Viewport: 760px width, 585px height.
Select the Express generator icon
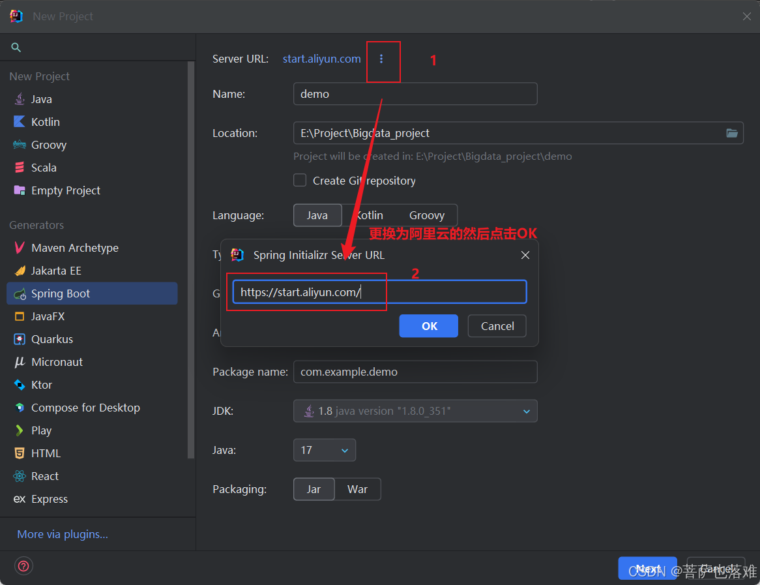(x=20, y=499)
